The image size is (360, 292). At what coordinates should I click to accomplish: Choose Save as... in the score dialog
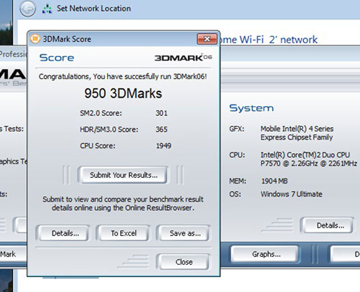[x=184, y=233]
